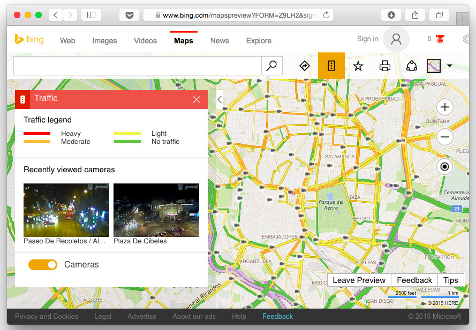Select the Maps tab
476x330 pixels.
(183, 41)
